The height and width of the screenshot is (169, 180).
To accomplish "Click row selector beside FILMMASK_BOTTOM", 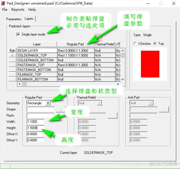I will pyautogui.click(x=12, y=79).
